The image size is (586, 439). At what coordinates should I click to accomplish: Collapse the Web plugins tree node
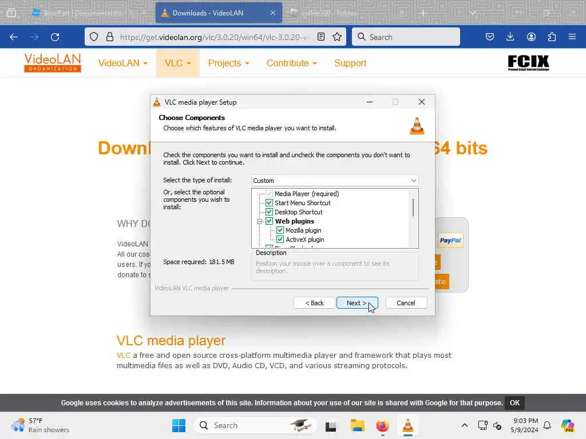point(259,221)
